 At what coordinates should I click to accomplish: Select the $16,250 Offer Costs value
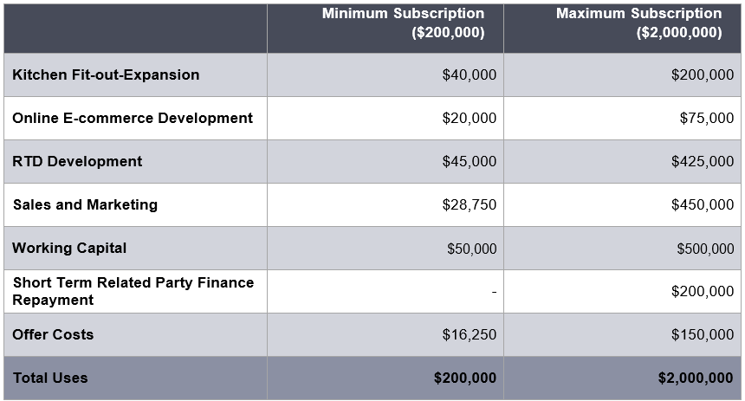point(470,335)
